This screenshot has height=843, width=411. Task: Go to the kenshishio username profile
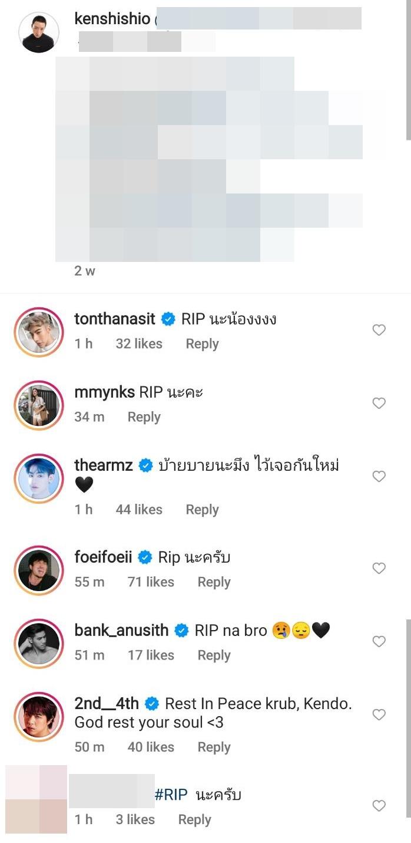point(112,19)
